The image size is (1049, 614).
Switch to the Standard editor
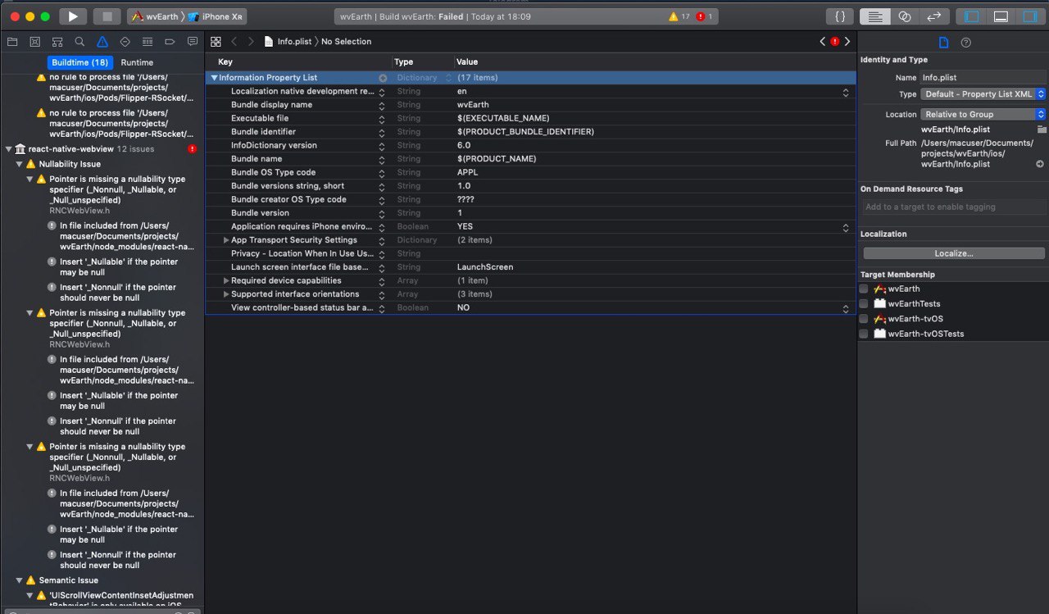point(875,16)
